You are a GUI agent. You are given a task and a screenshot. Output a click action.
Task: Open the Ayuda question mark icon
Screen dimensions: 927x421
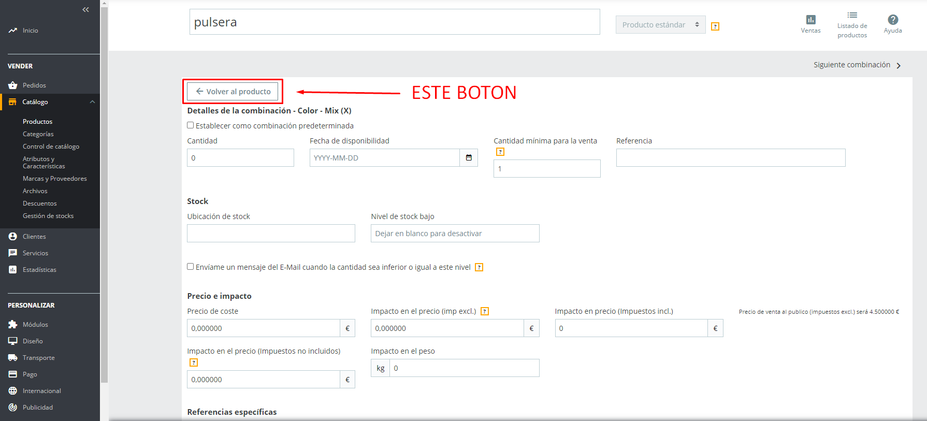pyautogui.click(x=893, y=20)
